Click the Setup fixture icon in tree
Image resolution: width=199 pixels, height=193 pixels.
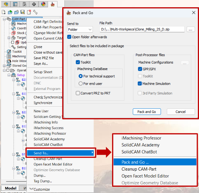pyautogui.click(x=14, y=75)
